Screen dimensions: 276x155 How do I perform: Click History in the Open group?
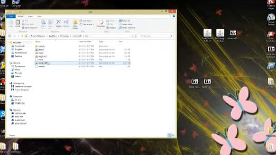(111, 28)
